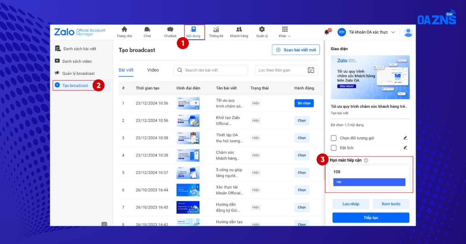Click the Soạn bài viết mới button
This screenshot has height=244, width=466.
pos(296,50)
